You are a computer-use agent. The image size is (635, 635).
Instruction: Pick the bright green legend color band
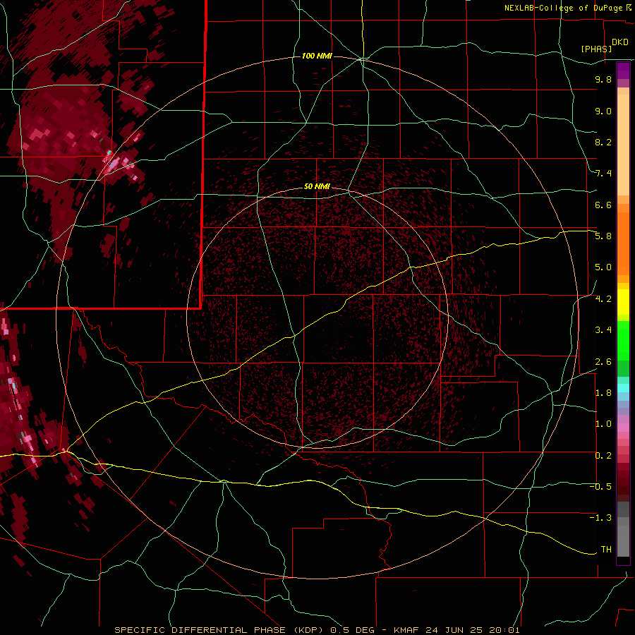pos(623,341)
